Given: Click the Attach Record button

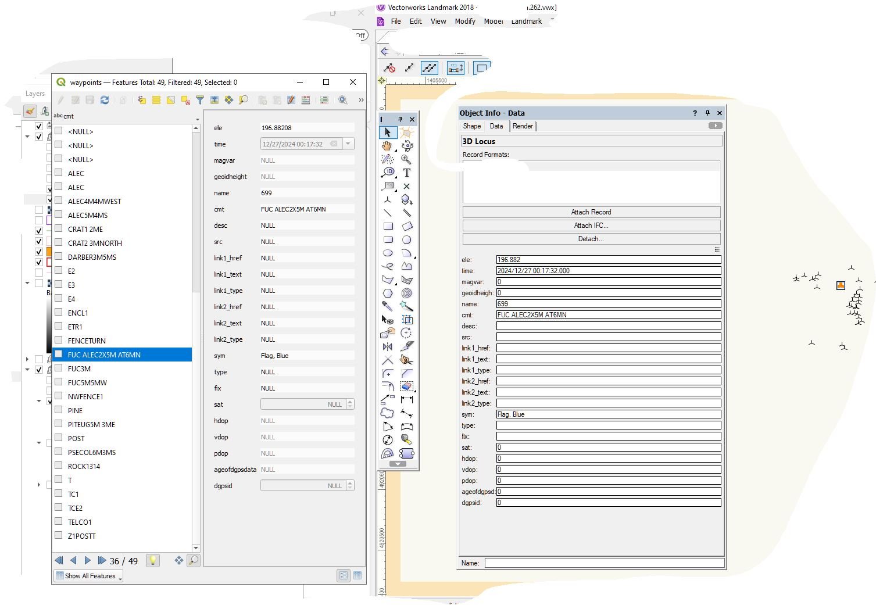Looking at the screenshot, I should click(591, 212).
